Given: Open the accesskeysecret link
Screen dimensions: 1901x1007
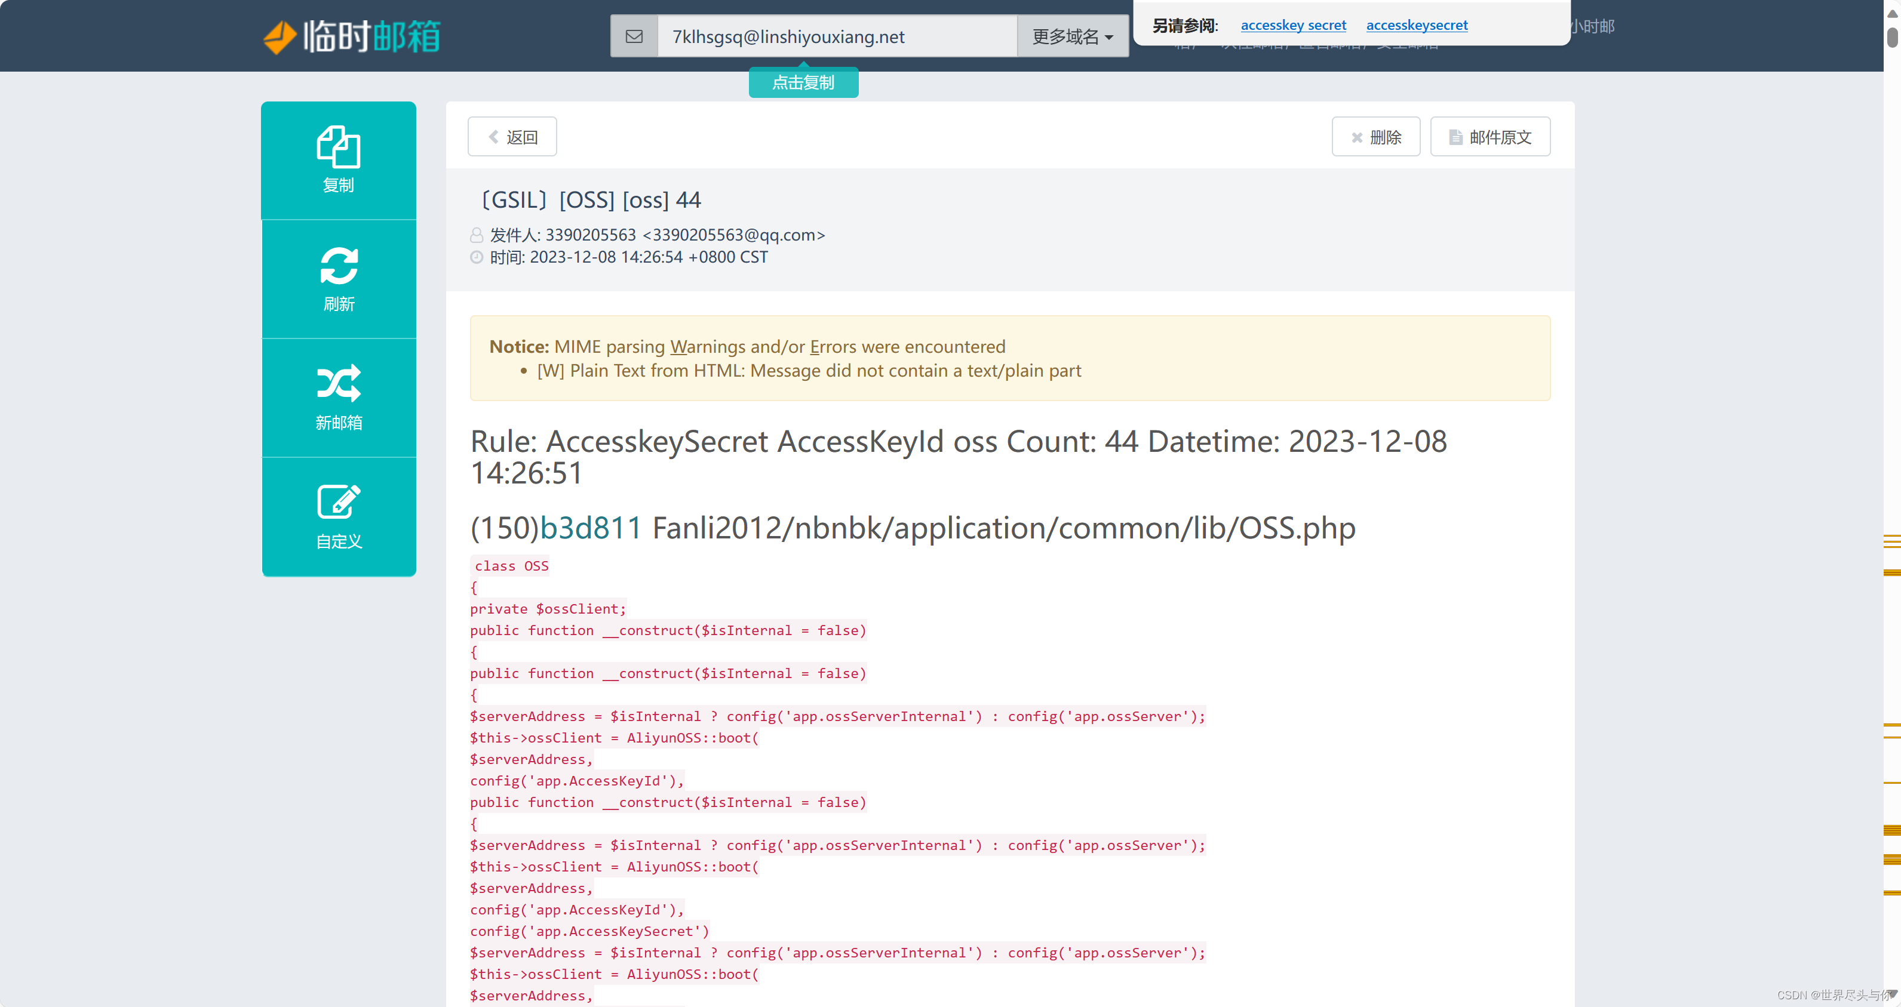Looking at the screenshot, I should (1416, 24).
